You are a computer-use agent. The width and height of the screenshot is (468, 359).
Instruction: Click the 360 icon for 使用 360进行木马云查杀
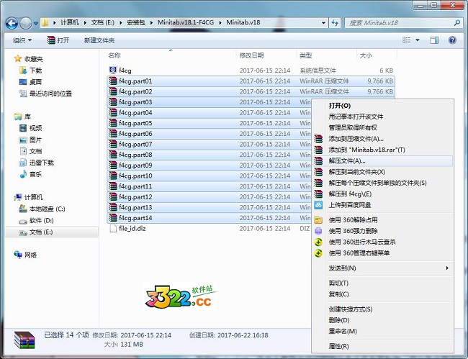tap(318, 242)
